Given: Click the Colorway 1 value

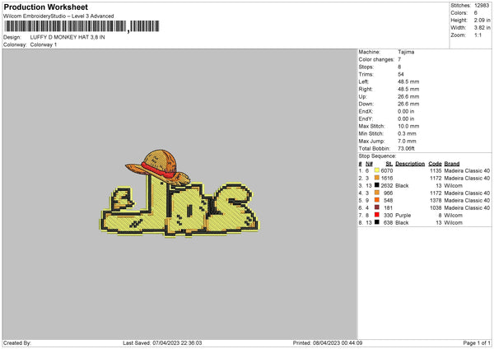Looking at the screenshot, I should (x=44, y=44).
